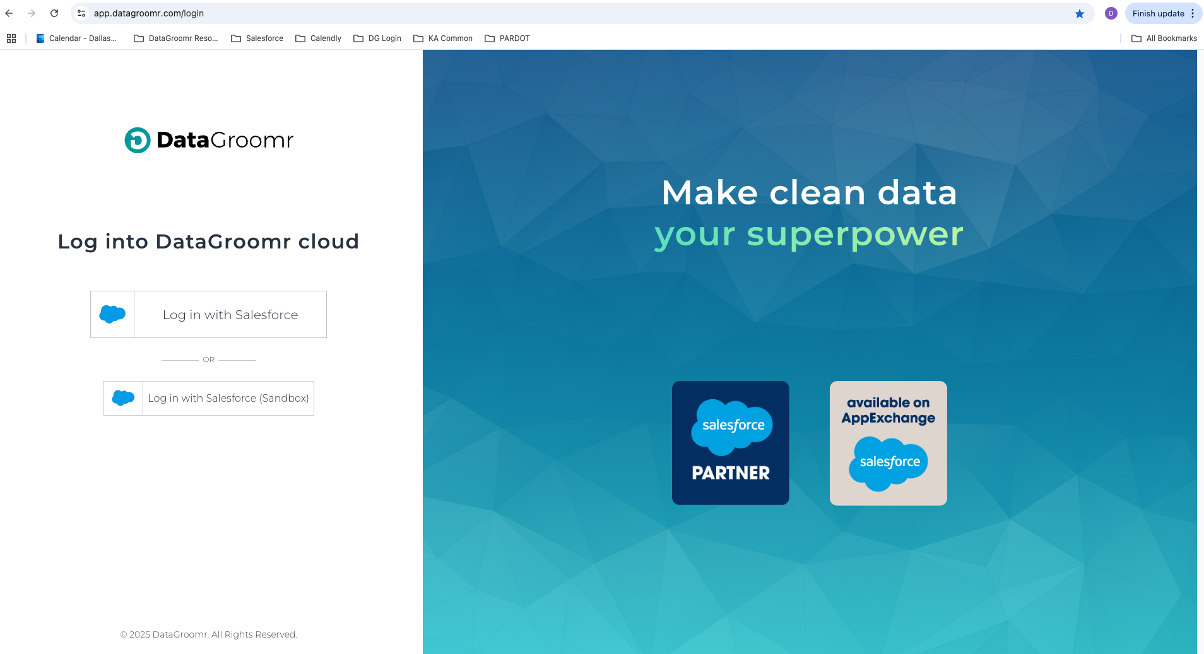Viewport: 1204px width, 654px height.
Task: Click Salesforce cloud icon on login button
Action: (112, 314)
